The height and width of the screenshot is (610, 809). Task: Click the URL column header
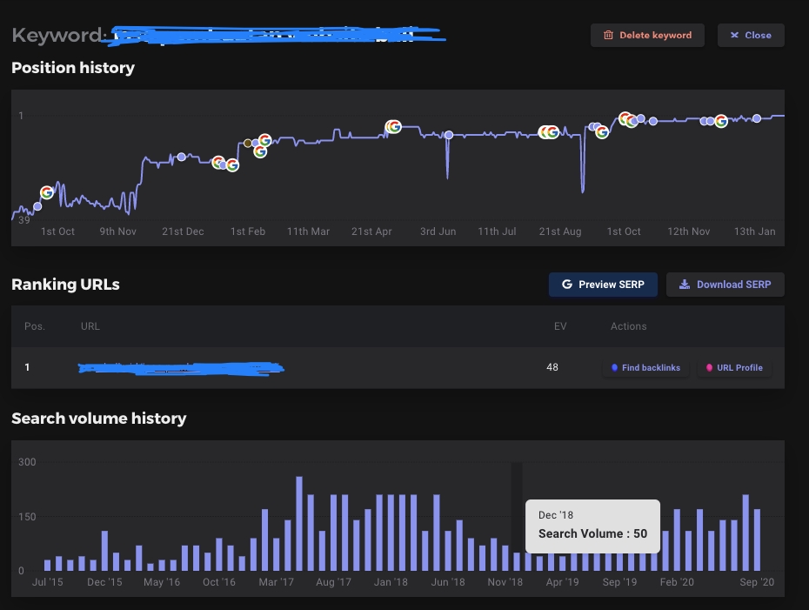(90, 326)
